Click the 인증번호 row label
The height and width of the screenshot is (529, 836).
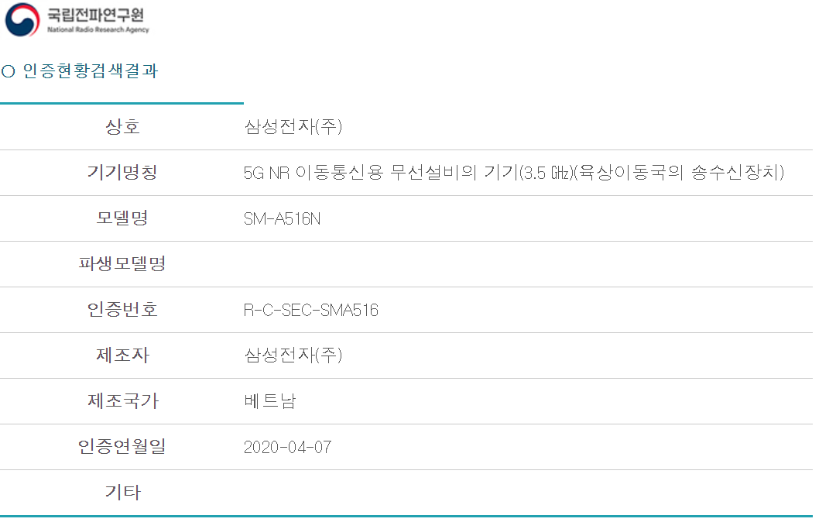click(x=122, y=310)
